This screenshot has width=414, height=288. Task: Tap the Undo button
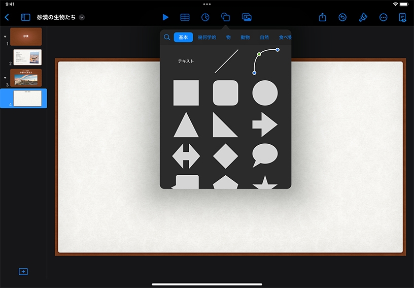coord(342,17)
